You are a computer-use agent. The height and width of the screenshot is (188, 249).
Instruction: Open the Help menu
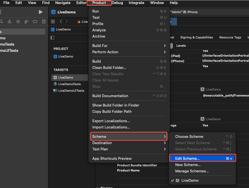point(174,3)
